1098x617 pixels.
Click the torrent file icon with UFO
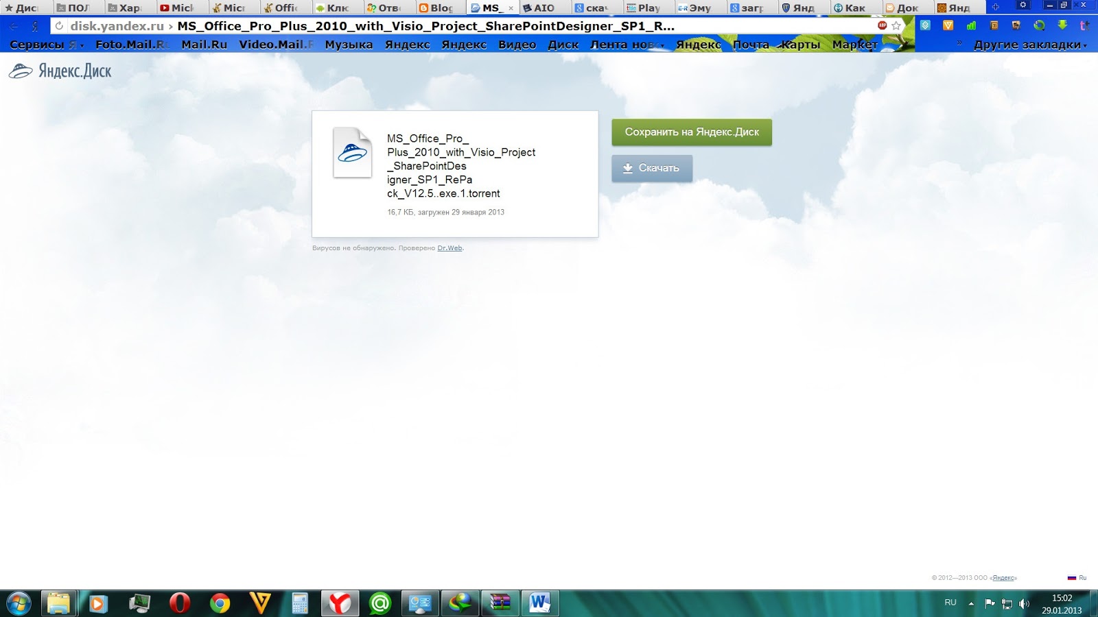352,153
